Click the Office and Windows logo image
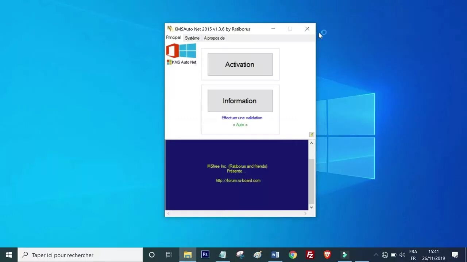This screenshot has width=467, height=262. tap(181, 51)
